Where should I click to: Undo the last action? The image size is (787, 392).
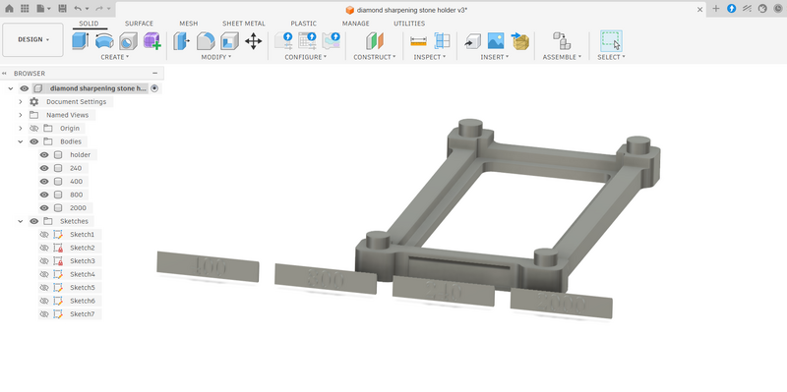[x=78, y=9]
